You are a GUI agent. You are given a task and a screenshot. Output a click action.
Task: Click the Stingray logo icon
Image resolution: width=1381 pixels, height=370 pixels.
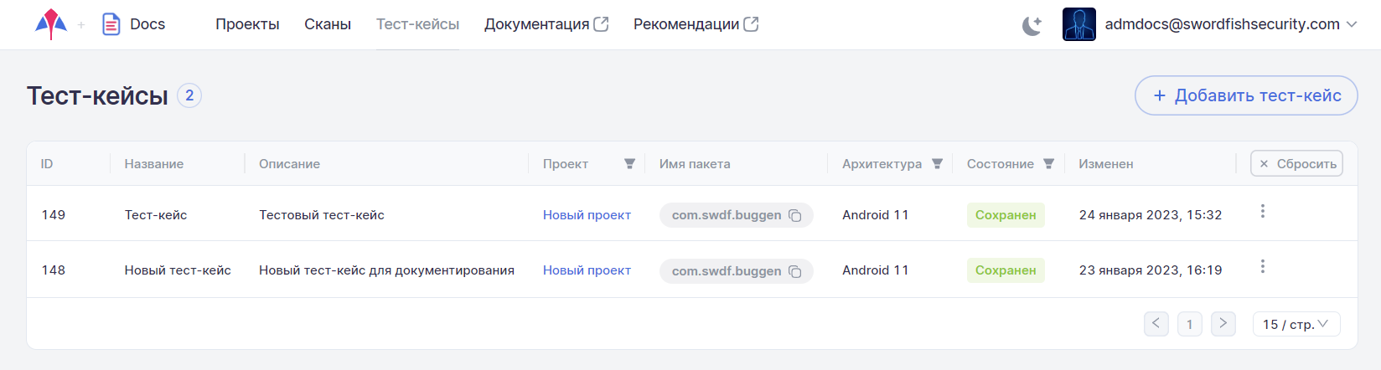click(51, 24)
